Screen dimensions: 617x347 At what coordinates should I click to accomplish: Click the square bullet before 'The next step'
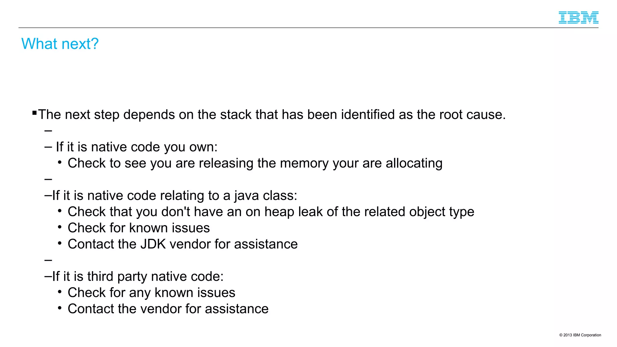click(34, 113)
